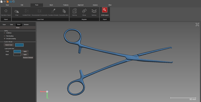201x102 pixels.
Task: Click the Connection Item tool
Action: (64, 12)
